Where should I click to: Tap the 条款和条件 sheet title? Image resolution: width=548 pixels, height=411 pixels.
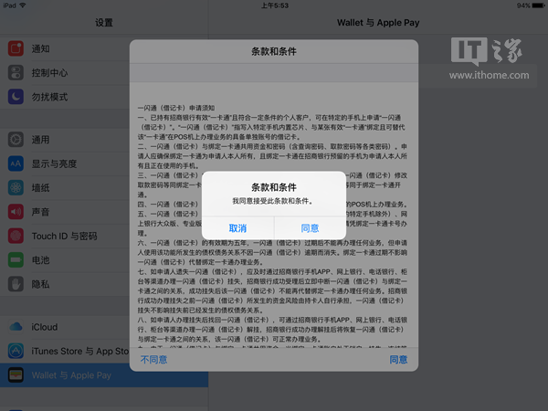(x=274, y=52)
